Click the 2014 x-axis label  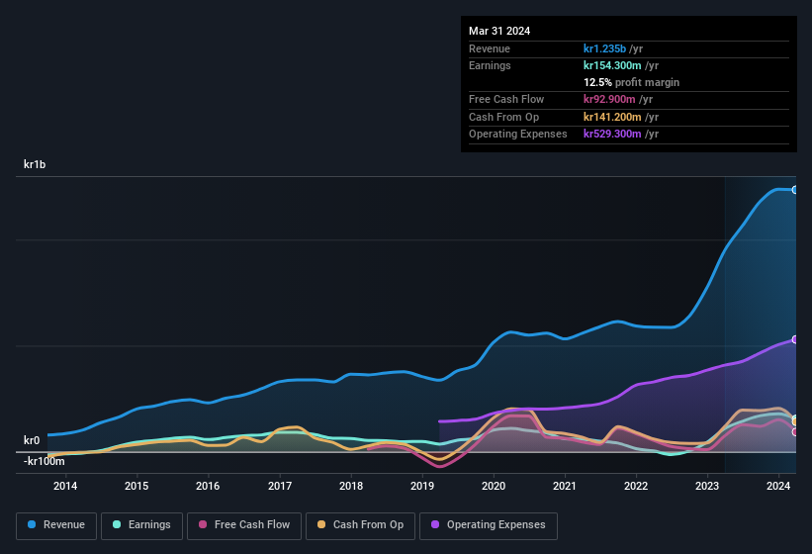point(65,486)
